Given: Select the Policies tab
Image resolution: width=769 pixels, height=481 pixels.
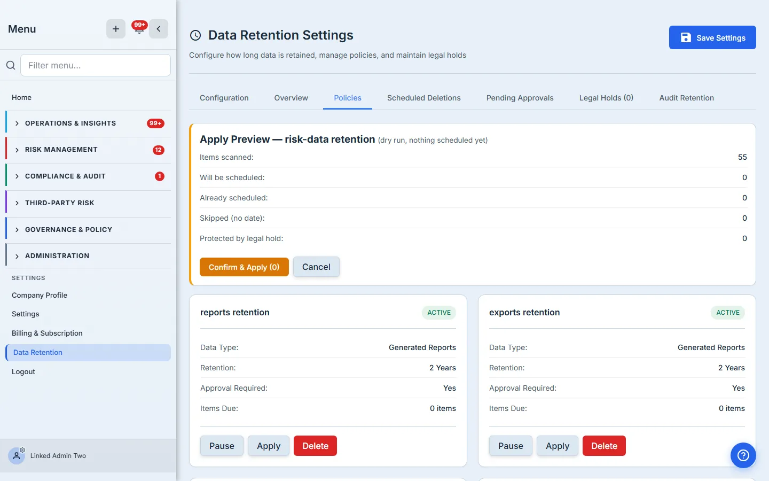Looking at the screenshot, I should (348, 98).
